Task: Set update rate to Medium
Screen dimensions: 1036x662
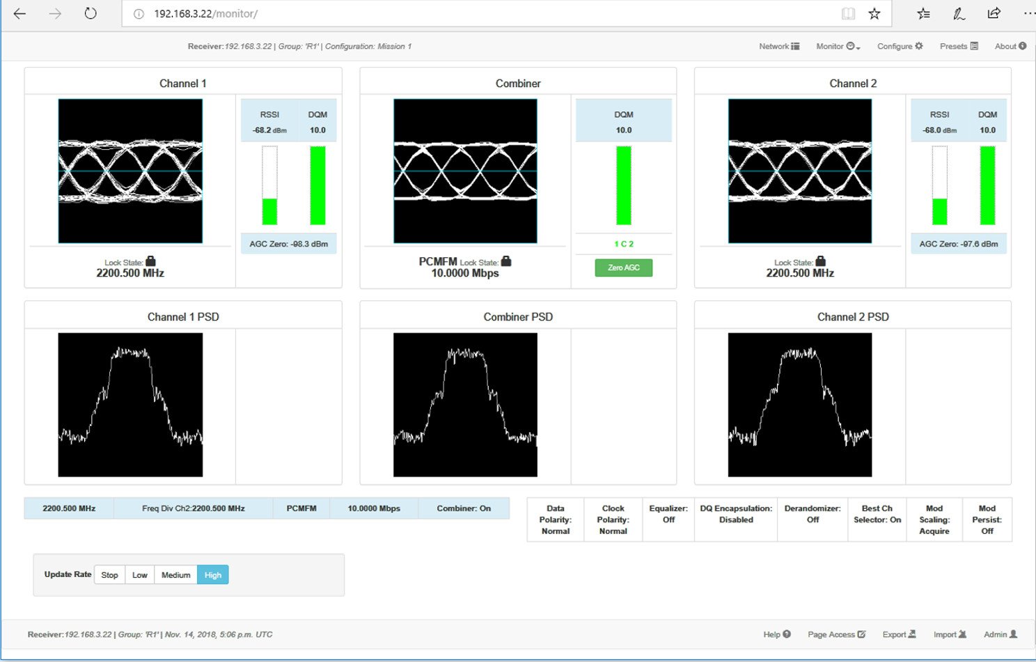Action: tap(175, 575)
